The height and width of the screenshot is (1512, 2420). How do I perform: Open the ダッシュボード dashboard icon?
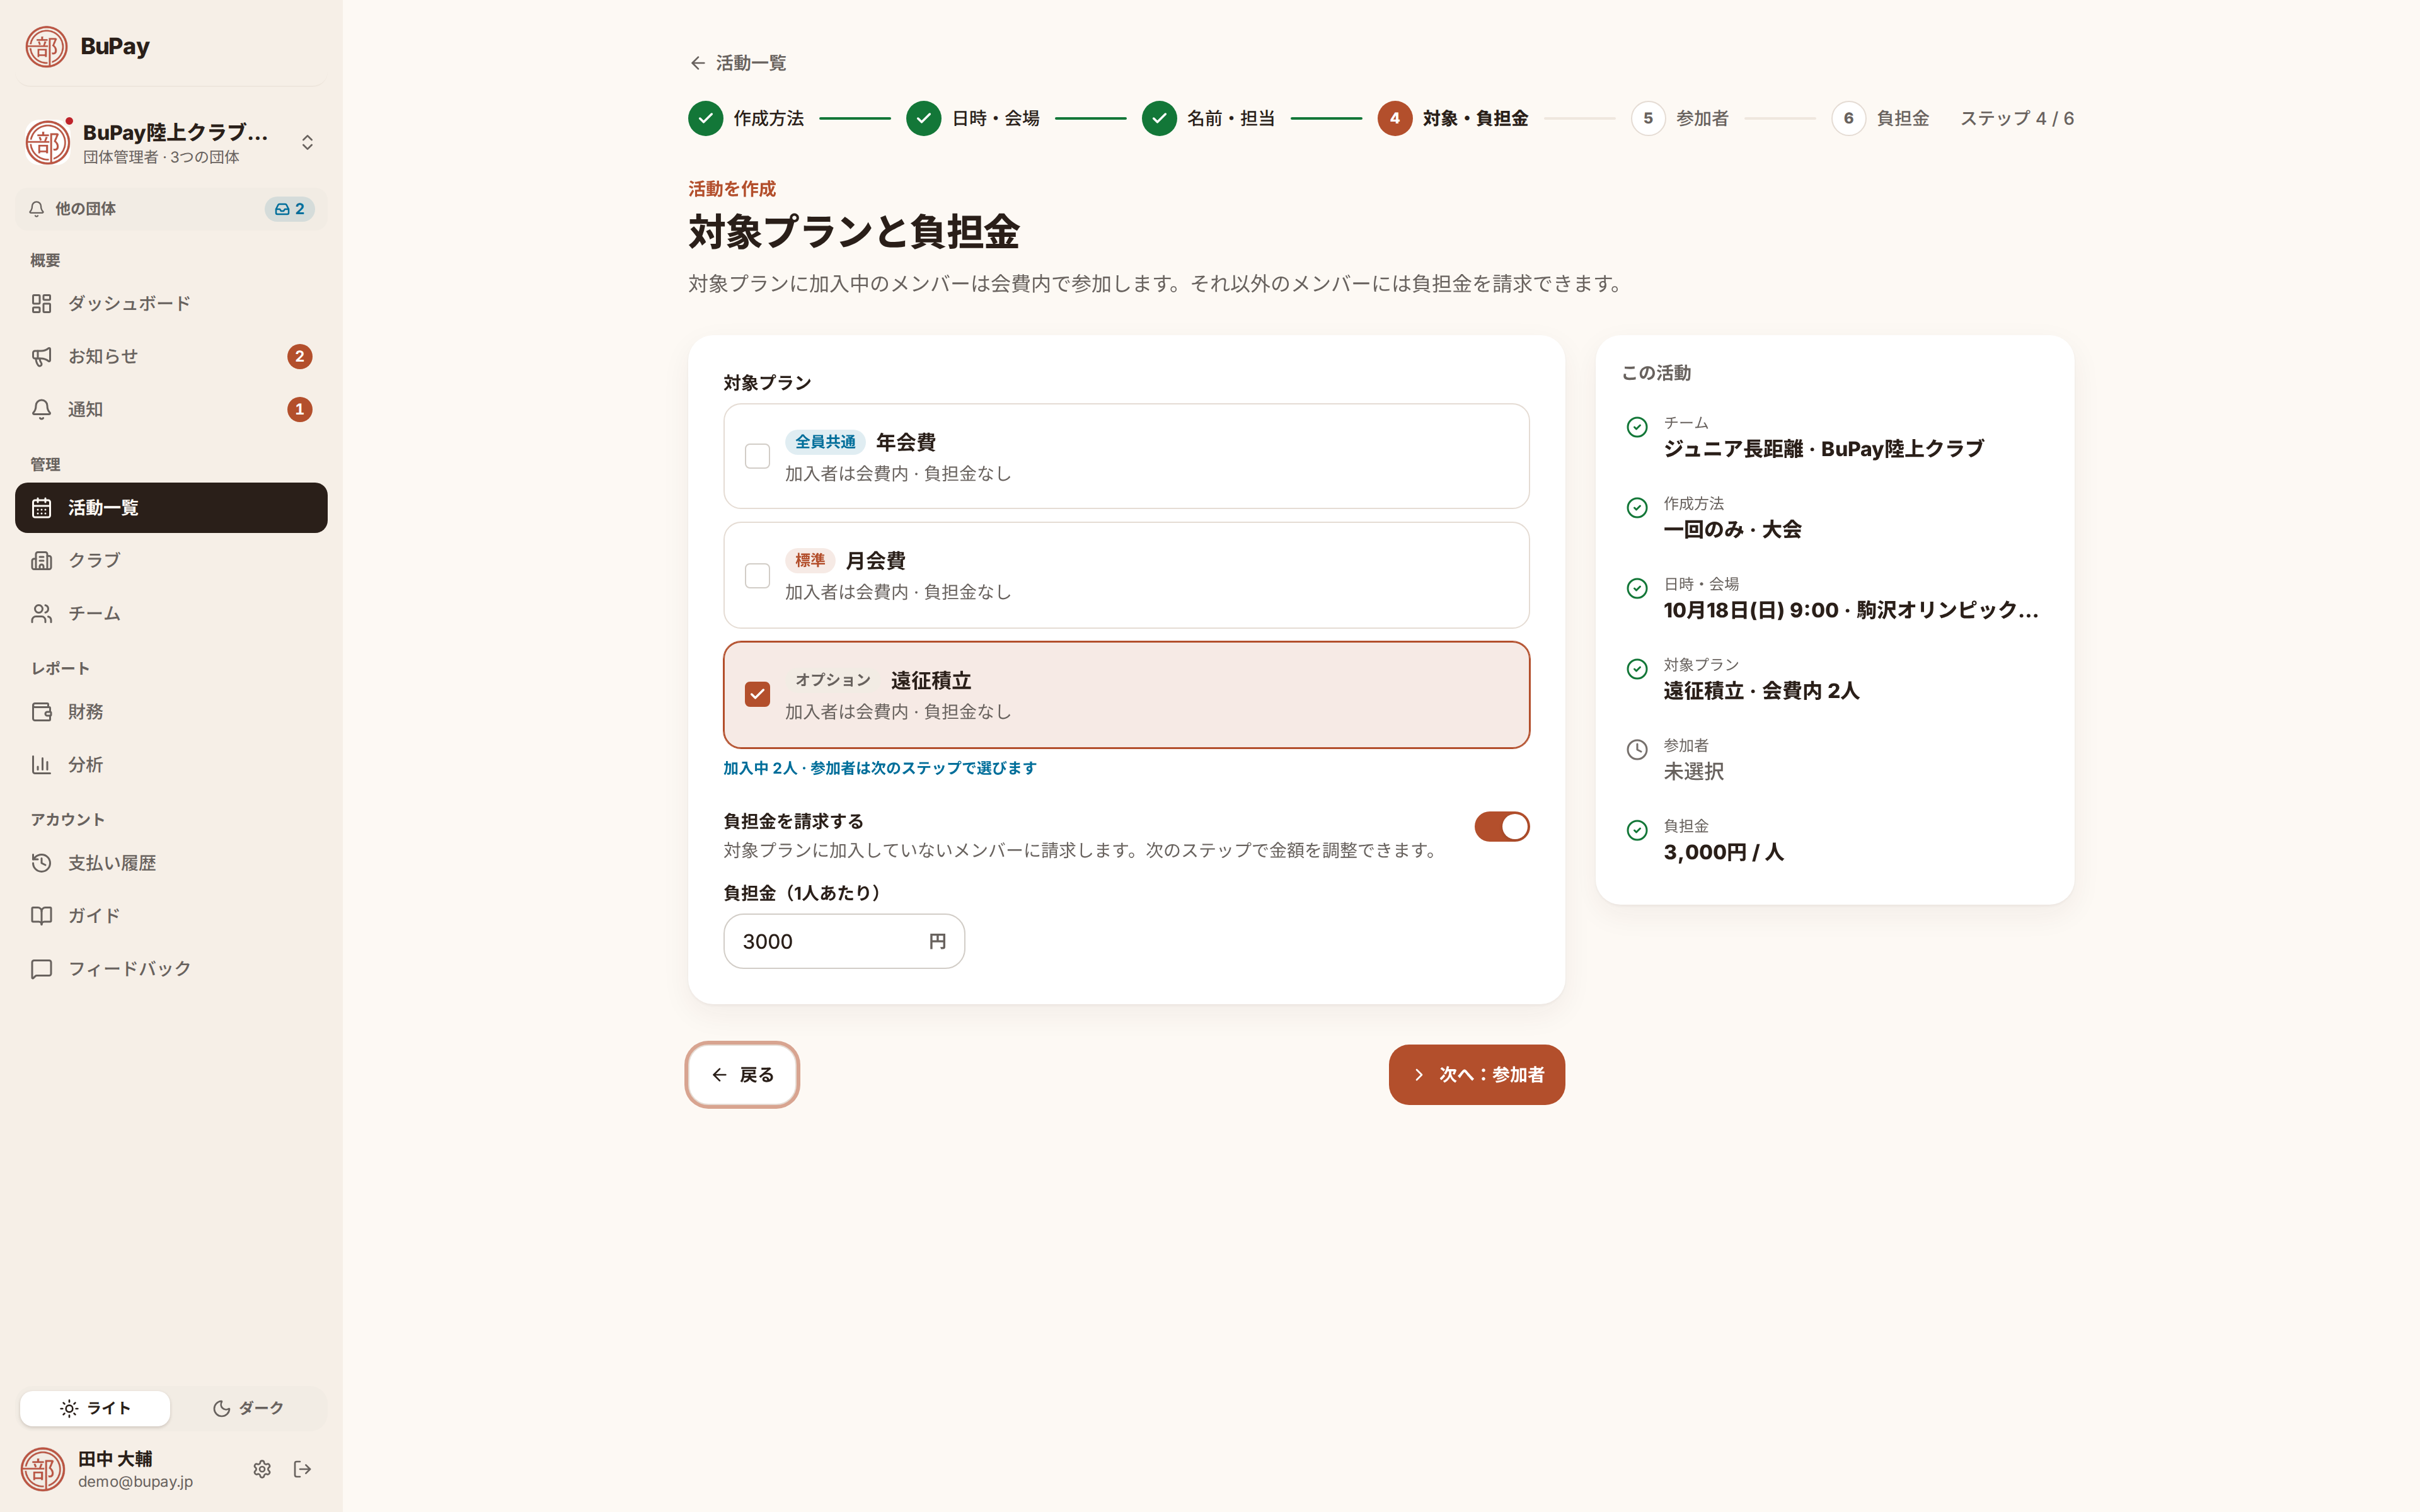tap(41, 303)
